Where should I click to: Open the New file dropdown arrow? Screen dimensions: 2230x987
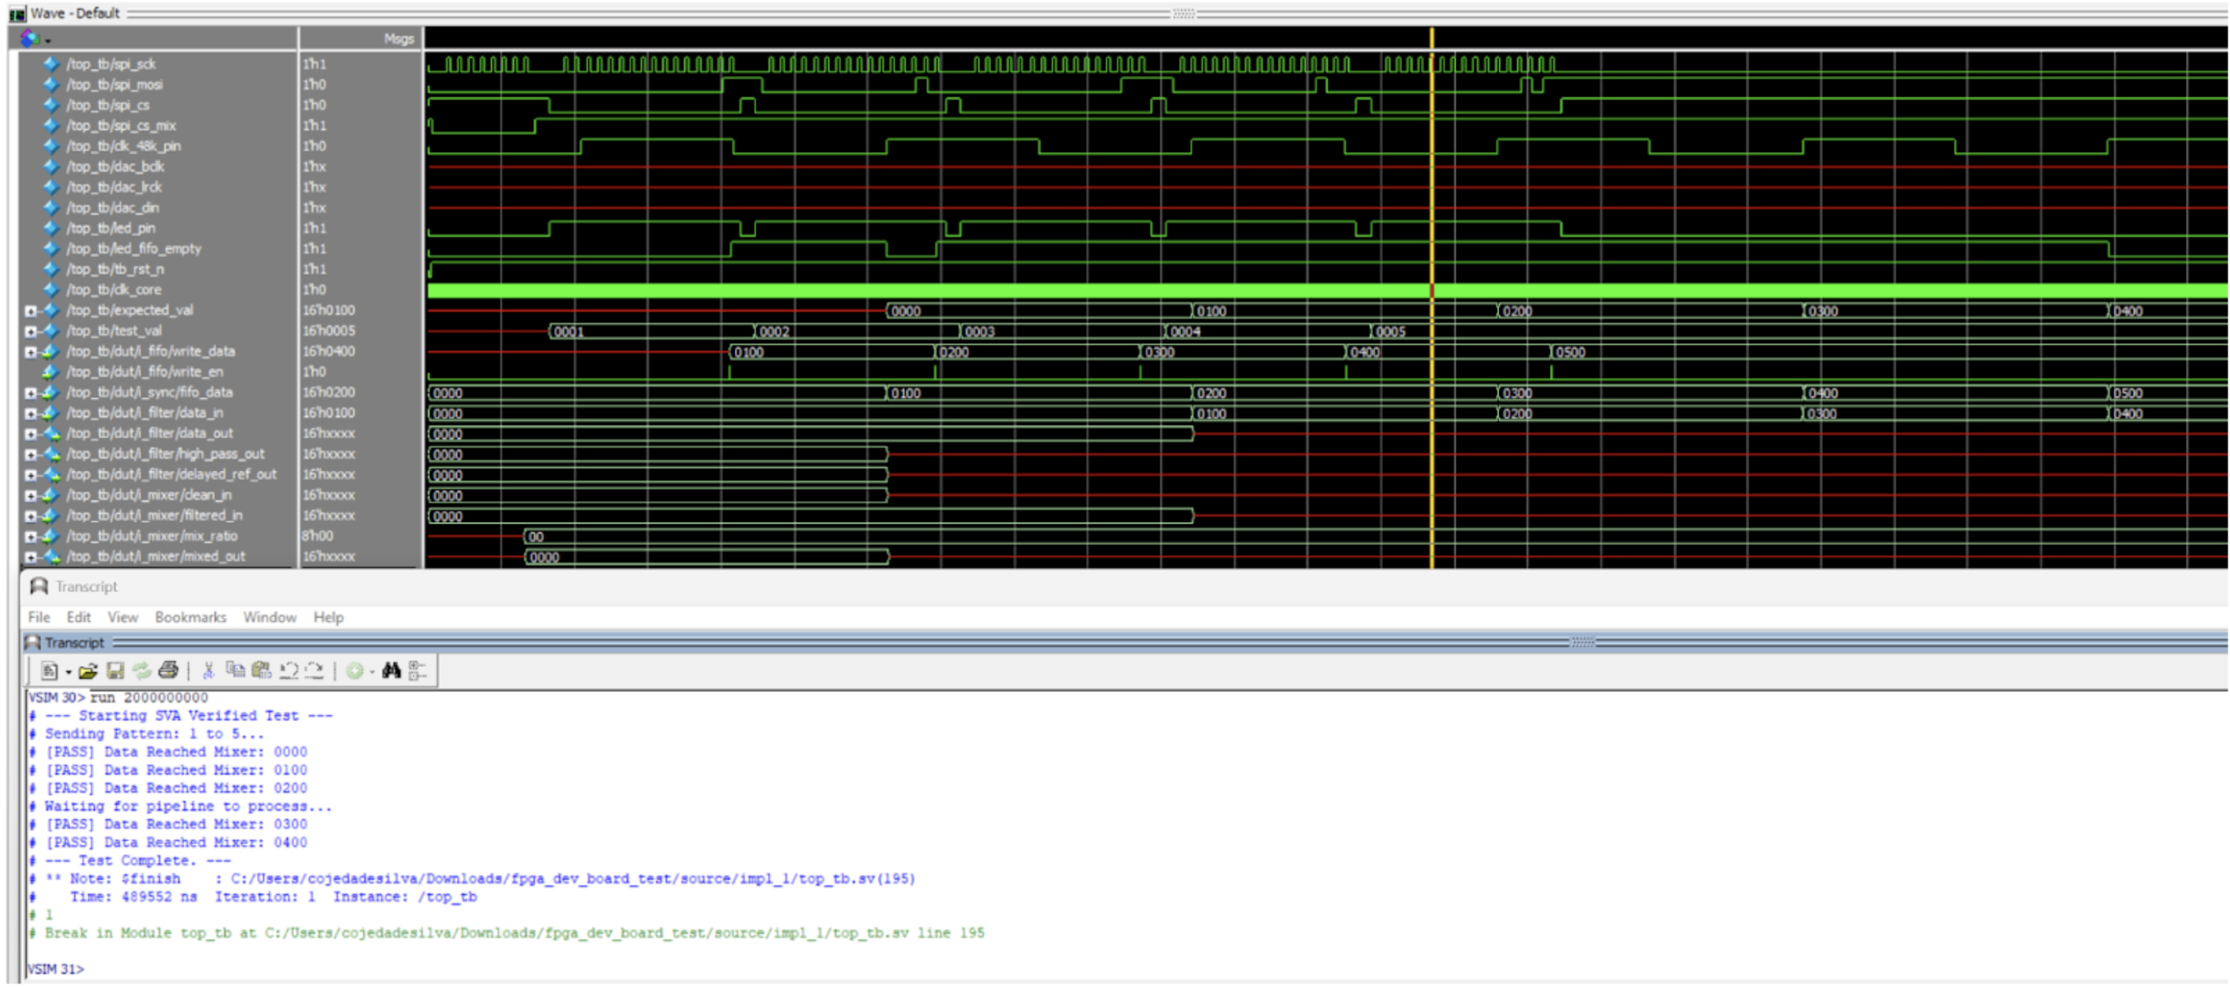(x=69, y=673)
